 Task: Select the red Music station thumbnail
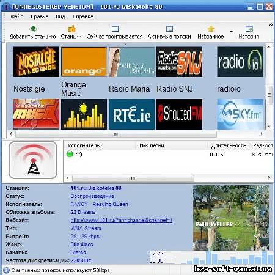coord(36,114)
